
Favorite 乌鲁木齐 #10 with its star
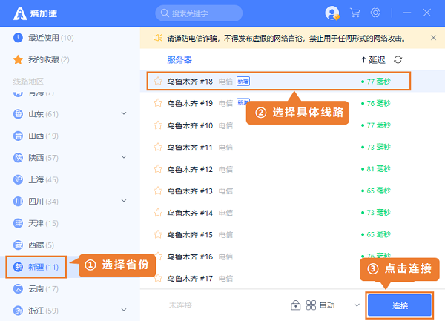click(158, 125)
